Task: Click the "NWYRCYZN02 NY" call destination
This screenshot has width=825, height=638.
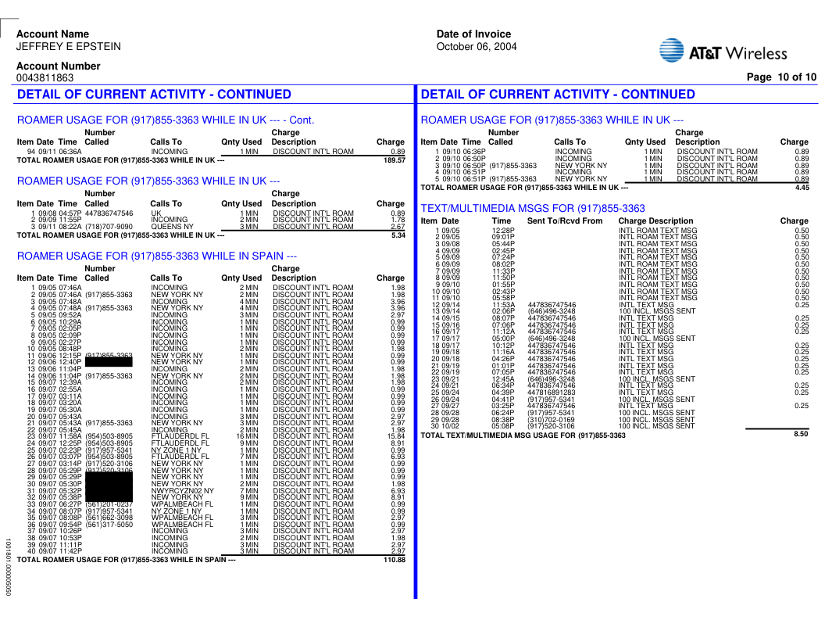Action: tap(182, 490)
